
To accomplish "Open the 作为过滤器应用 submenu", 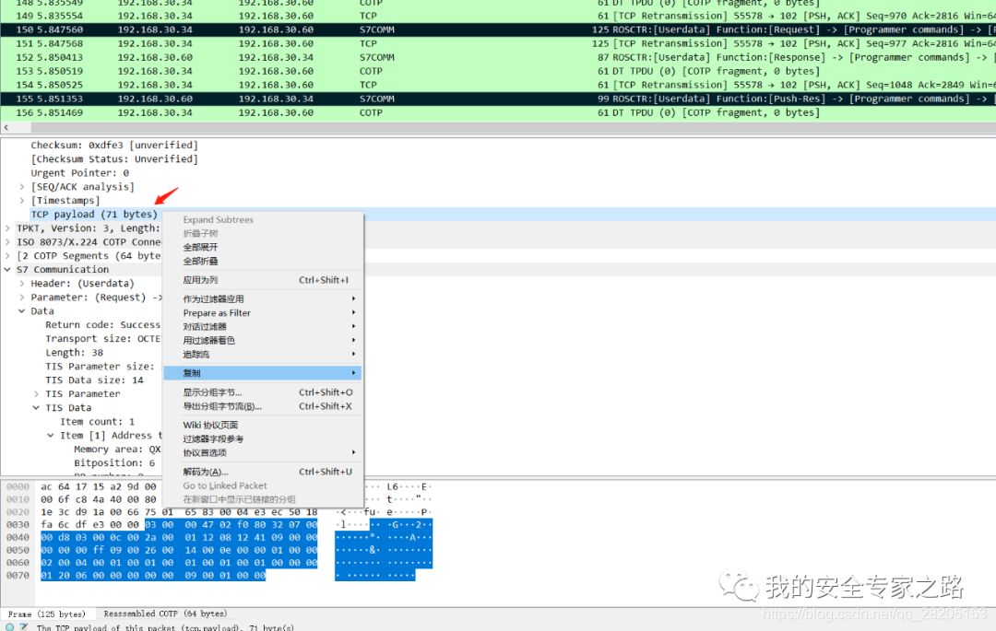I will pyautogui.click(x=262, y=298).
